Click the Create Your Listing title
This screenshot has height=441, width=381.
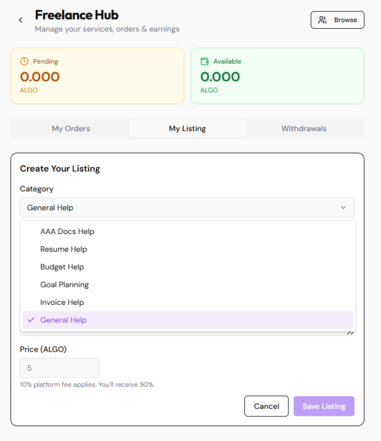(60, 168)
